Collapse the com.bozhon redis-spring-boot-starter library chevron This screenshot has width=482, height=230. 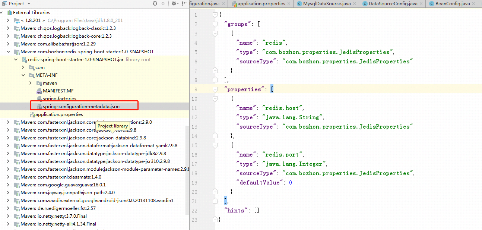point(8,52)
